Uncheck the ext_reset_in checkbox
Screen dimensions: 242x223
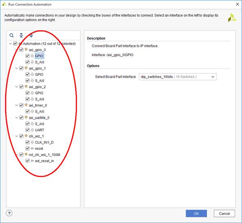27,161
